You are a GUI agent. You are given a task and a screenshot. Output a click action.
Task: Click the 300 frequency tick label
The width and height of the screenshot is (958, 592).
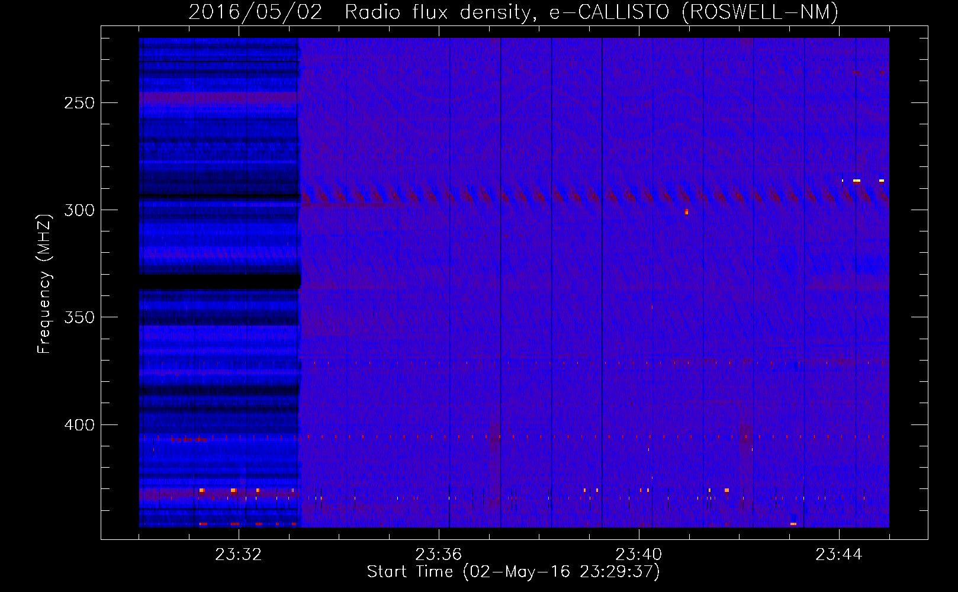(79, 210)
